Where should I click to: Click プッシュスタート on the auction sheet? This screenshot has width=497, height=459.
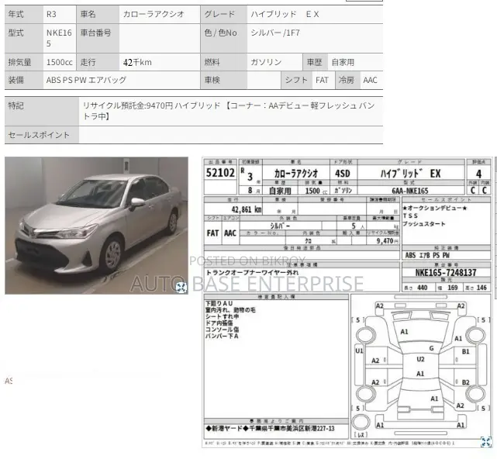click(424, 224)
